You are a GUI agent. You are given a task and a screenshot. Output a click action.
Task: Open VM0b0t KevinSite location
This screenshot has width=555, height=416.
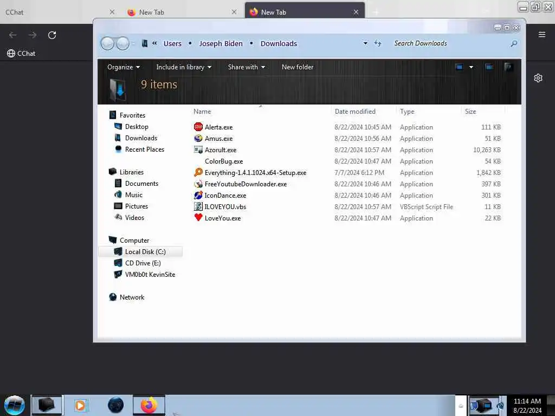(150, 274)
